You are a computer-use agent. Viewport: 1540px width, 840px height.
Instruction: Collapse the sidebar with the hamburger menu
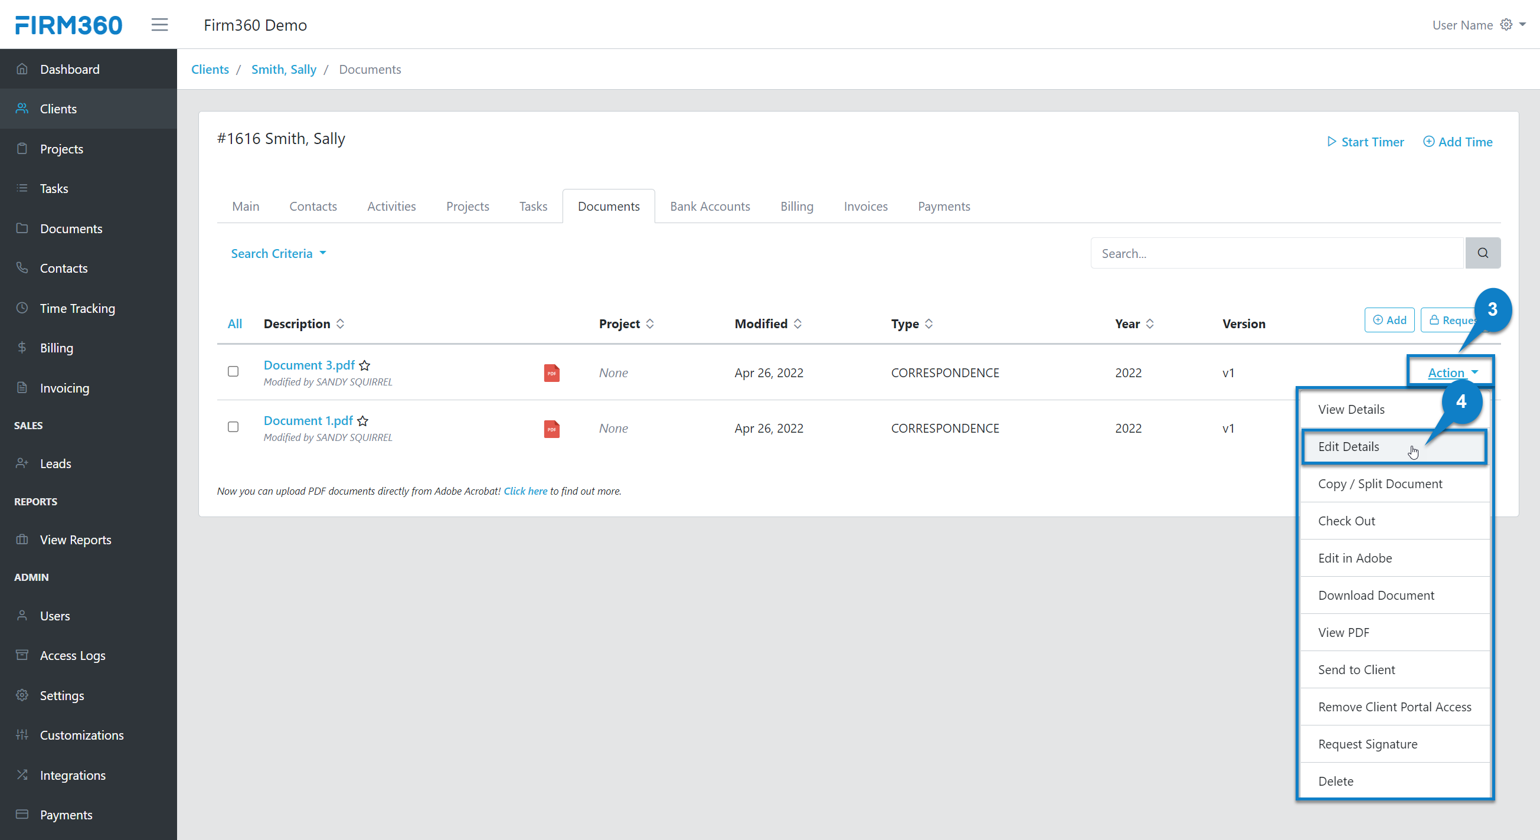(159, 25)
